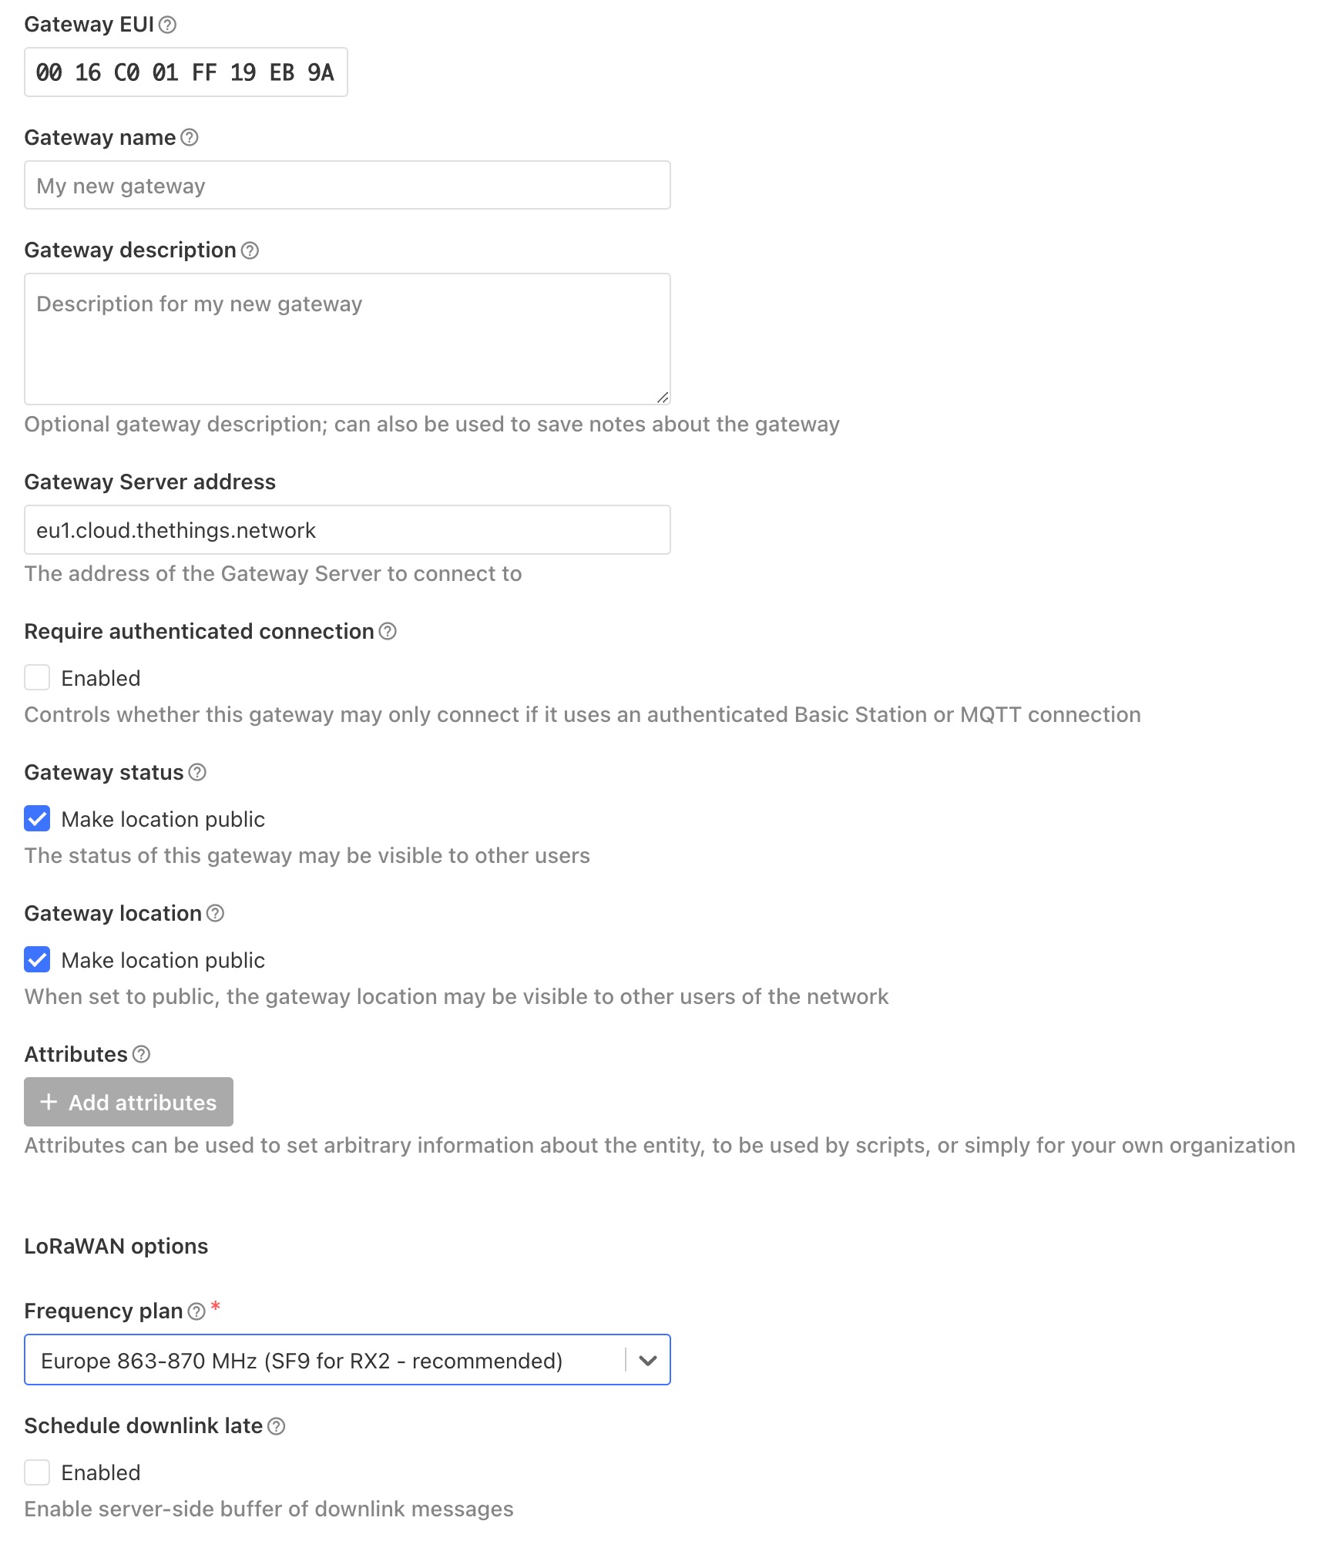Viewport: 1333px width, 1541px height.
Task: Click the Gateway EUI input field
Action: click(186, 72)
